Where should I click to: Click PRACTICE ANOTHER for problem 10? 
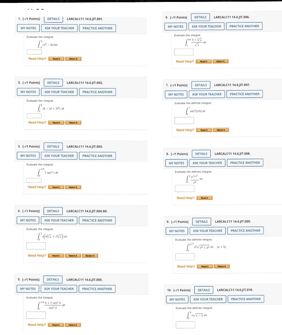point(246,299)
